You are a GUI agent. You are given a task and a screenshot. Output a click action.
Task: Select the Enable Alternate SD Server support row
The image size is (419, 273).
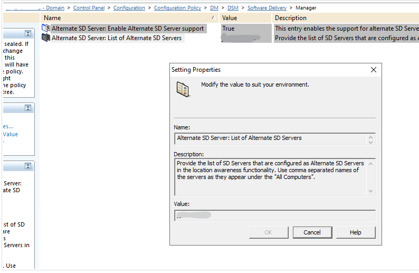pyautogui.click(x=128, y=29)
